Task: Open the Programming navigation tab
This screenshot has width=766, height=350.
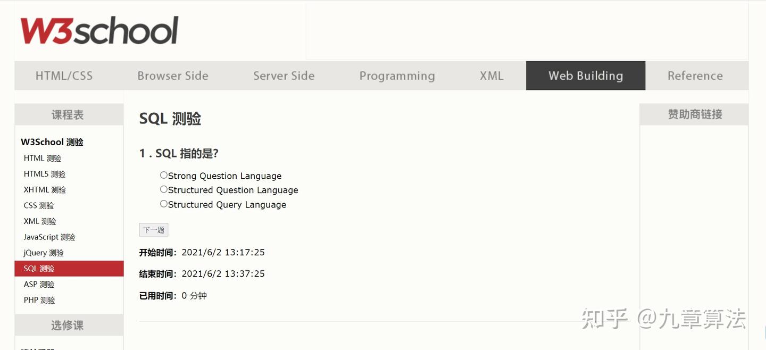Action: 397,76
